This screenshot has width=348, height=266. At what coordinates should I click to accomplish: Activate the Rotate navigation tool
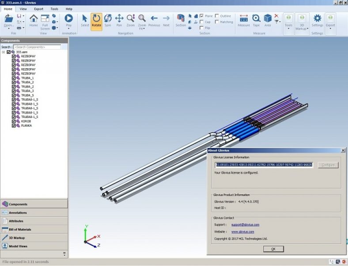(x=96, y=20)
